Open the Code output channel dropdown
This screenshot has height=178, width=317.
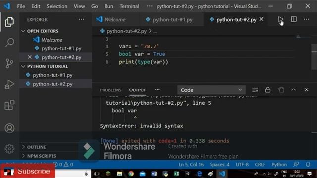[211, 90]
